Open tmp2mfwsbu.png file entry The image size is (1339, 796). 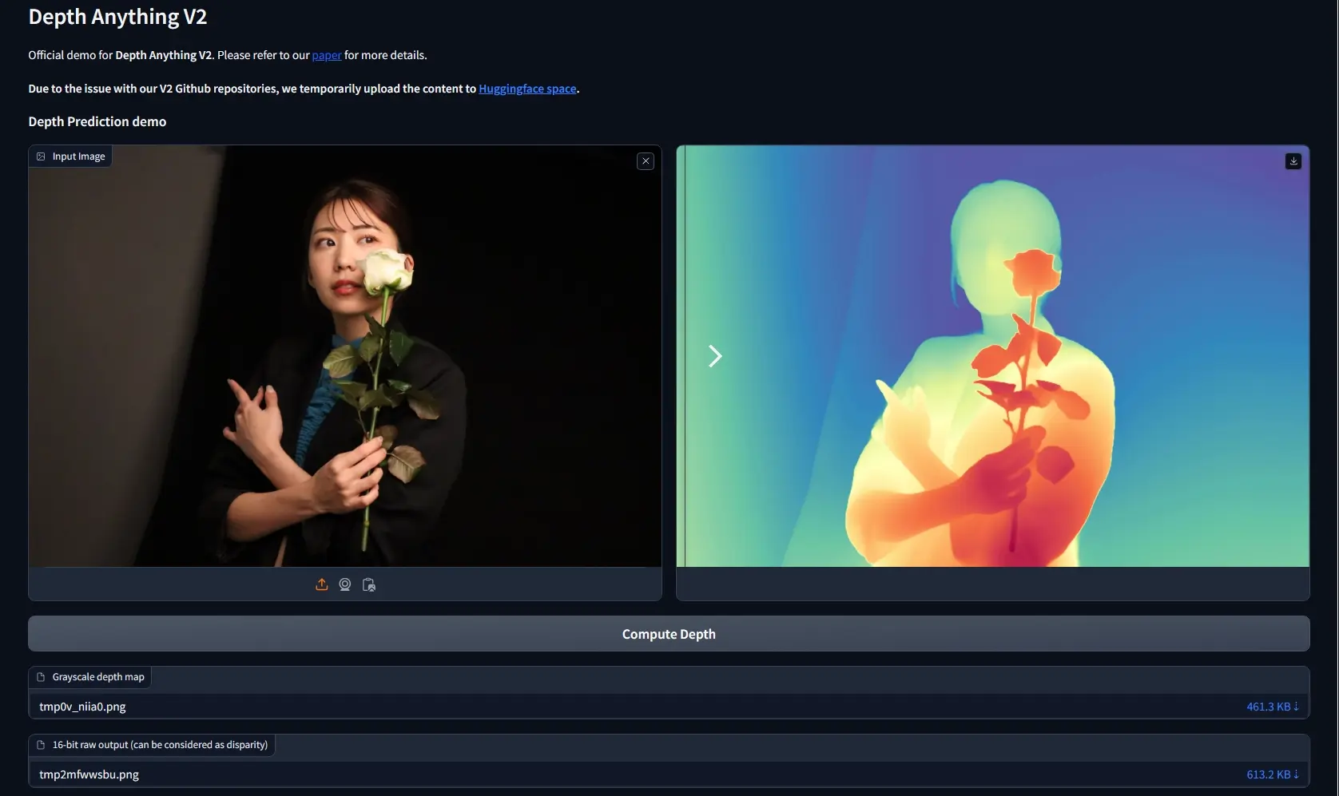pyautogui.click(x=89, y=774)
